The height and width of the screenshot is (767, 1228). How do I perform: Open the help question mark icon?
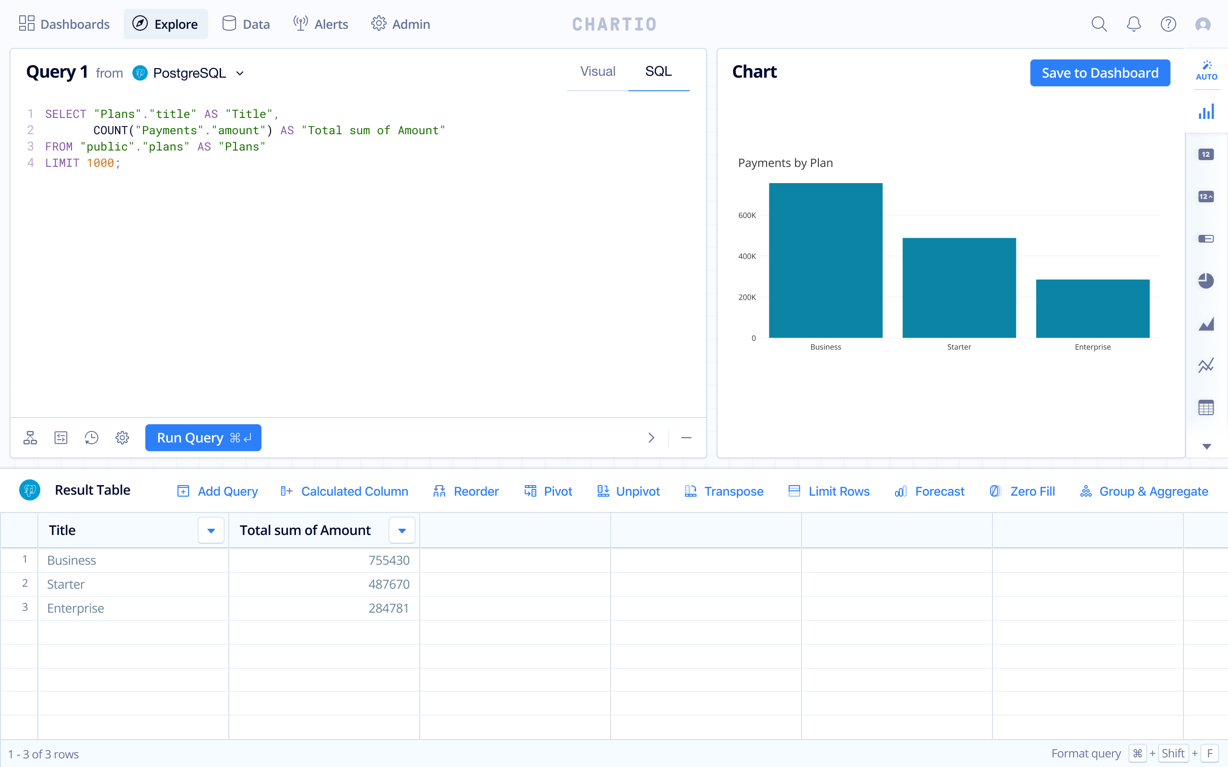point(1168,24)
